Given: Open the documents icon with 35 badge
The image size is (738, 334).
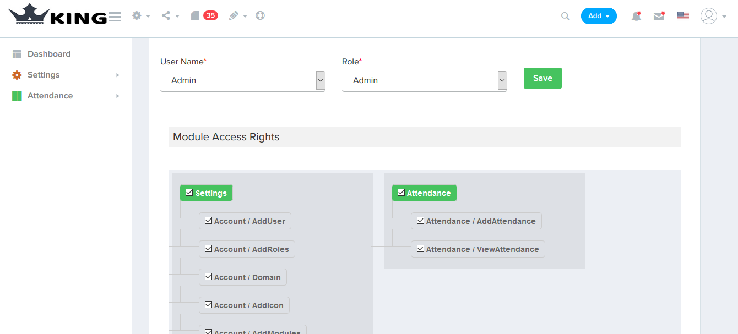Looking at the screenshot, I should point(195,16).
